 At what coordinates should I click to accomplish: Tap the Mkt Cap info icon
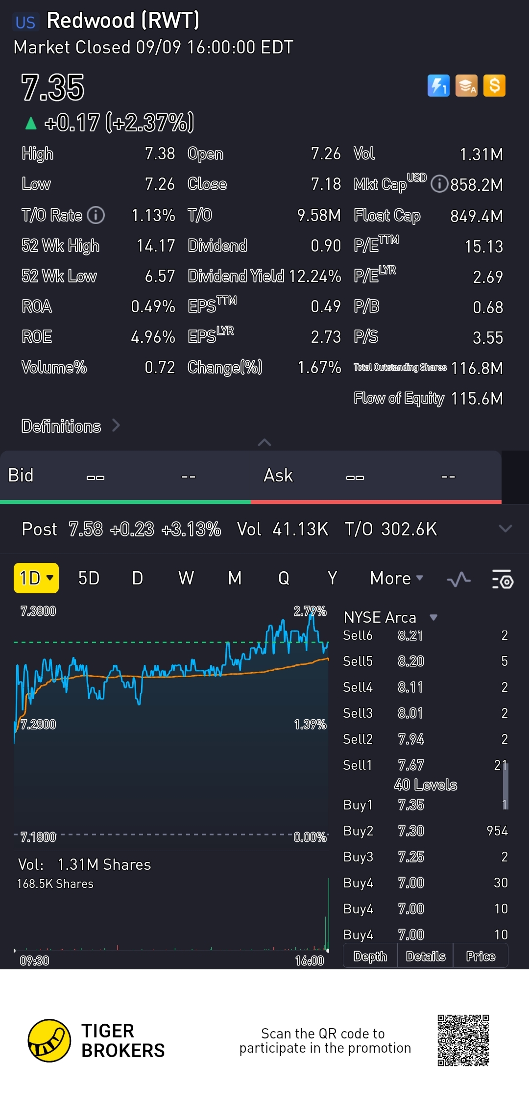point(439,184)
